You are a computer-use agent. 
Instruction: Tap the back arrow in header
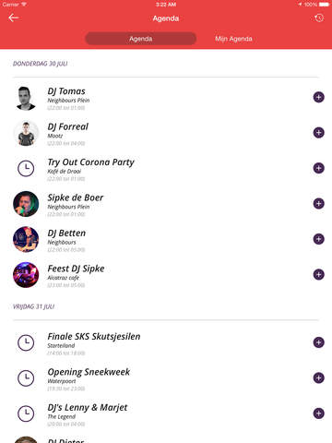pos(14,18)
